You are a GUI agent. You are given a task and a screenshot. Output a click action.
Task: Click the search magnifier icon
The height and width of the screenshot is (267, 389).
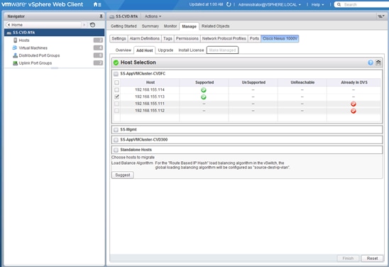(x=339, y=4)
